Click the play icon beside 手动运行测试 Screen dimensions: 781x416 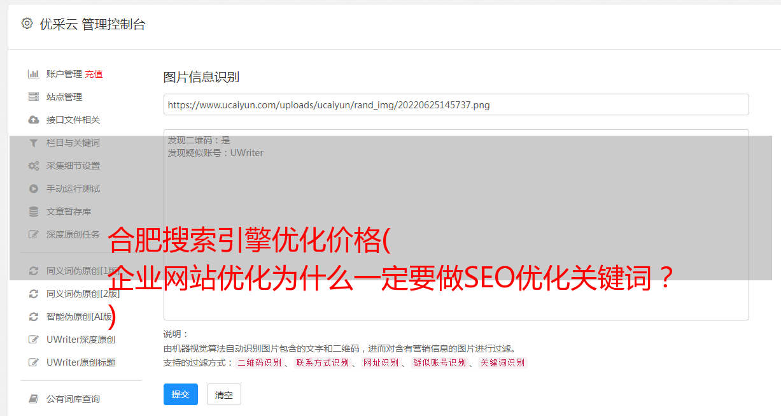(x=34, y=189)
